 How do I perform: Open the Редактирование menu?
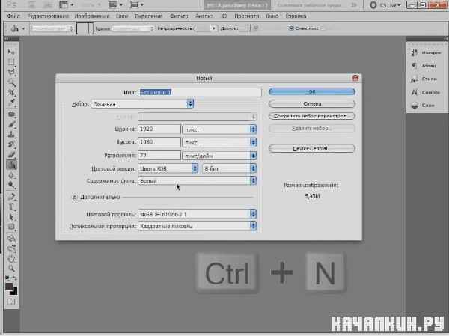click(48, 16)
